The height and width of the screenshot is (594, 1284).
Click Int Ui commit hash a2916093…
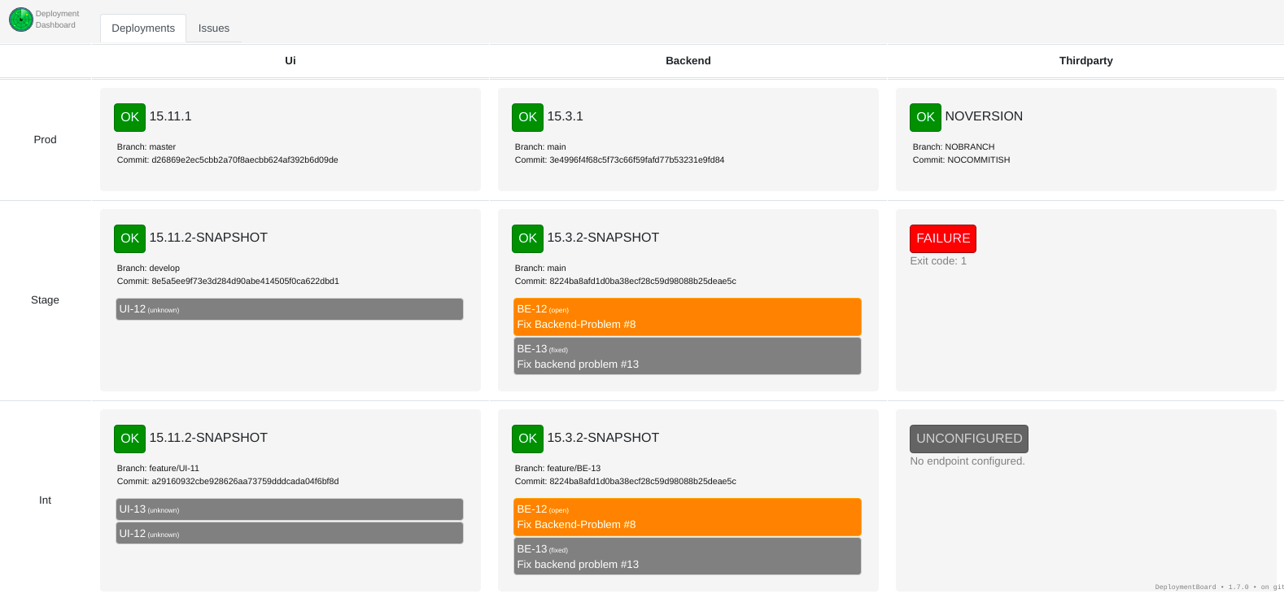pos(245,482)
